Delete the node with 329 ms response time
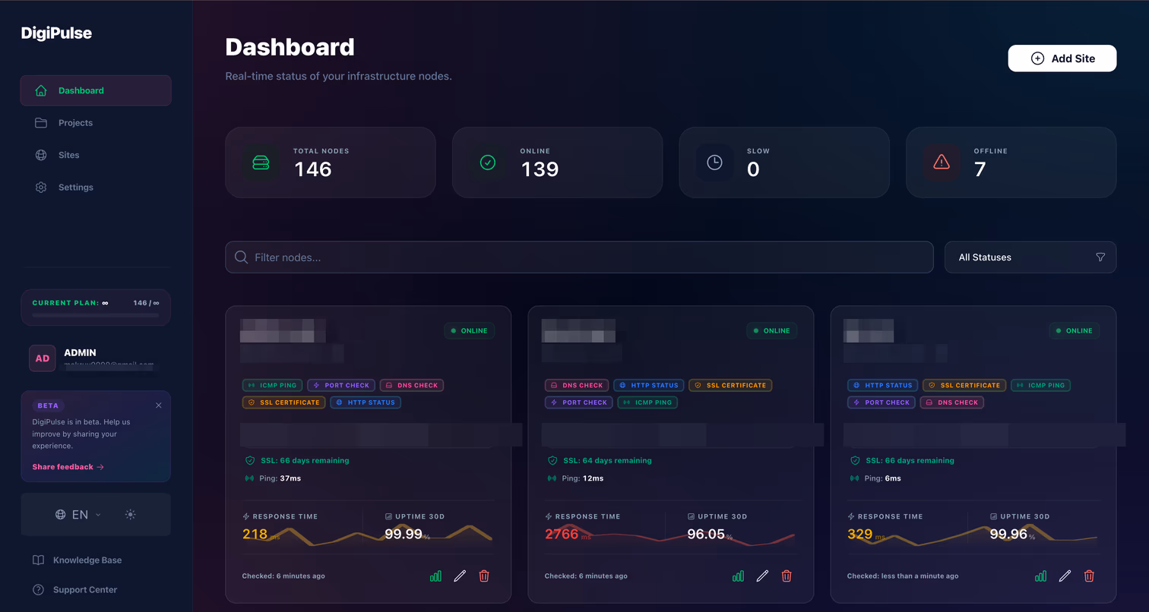This screenshot has width=1149, height=612. click(1089, 576)
